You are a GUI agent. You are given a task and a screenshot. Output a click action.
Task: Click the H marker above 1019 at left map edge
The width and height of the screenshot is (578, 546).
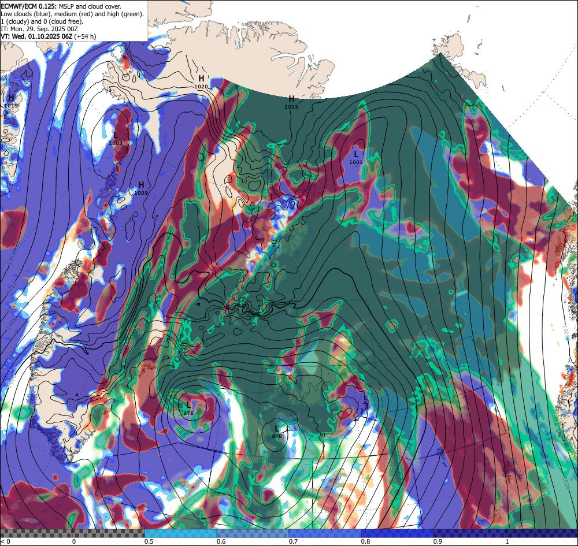tap(11, 98)
